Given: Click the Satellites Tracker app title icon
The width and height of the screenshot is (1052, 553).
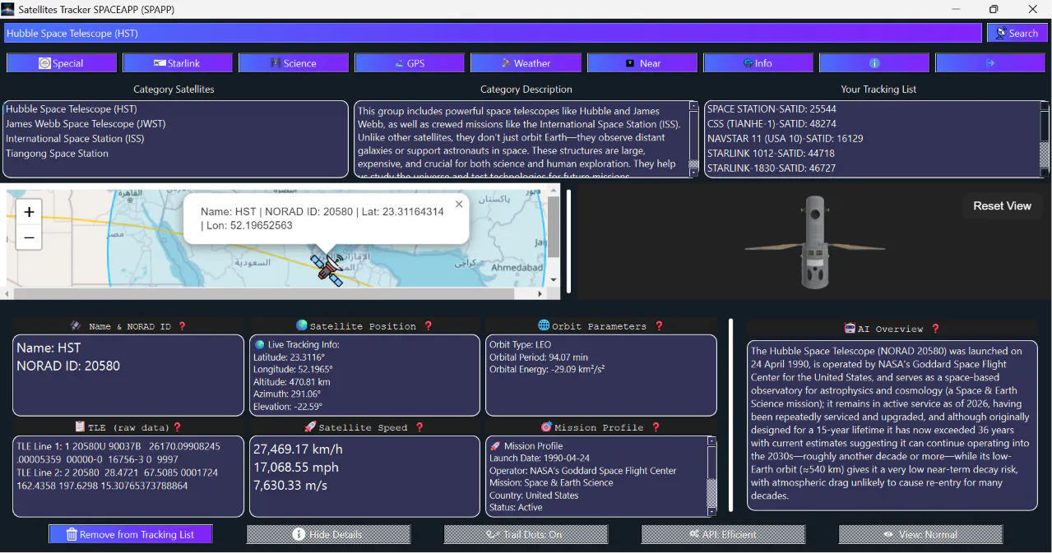Looking at the screenshot, I should pyautogui.click(x=7, y=9).
